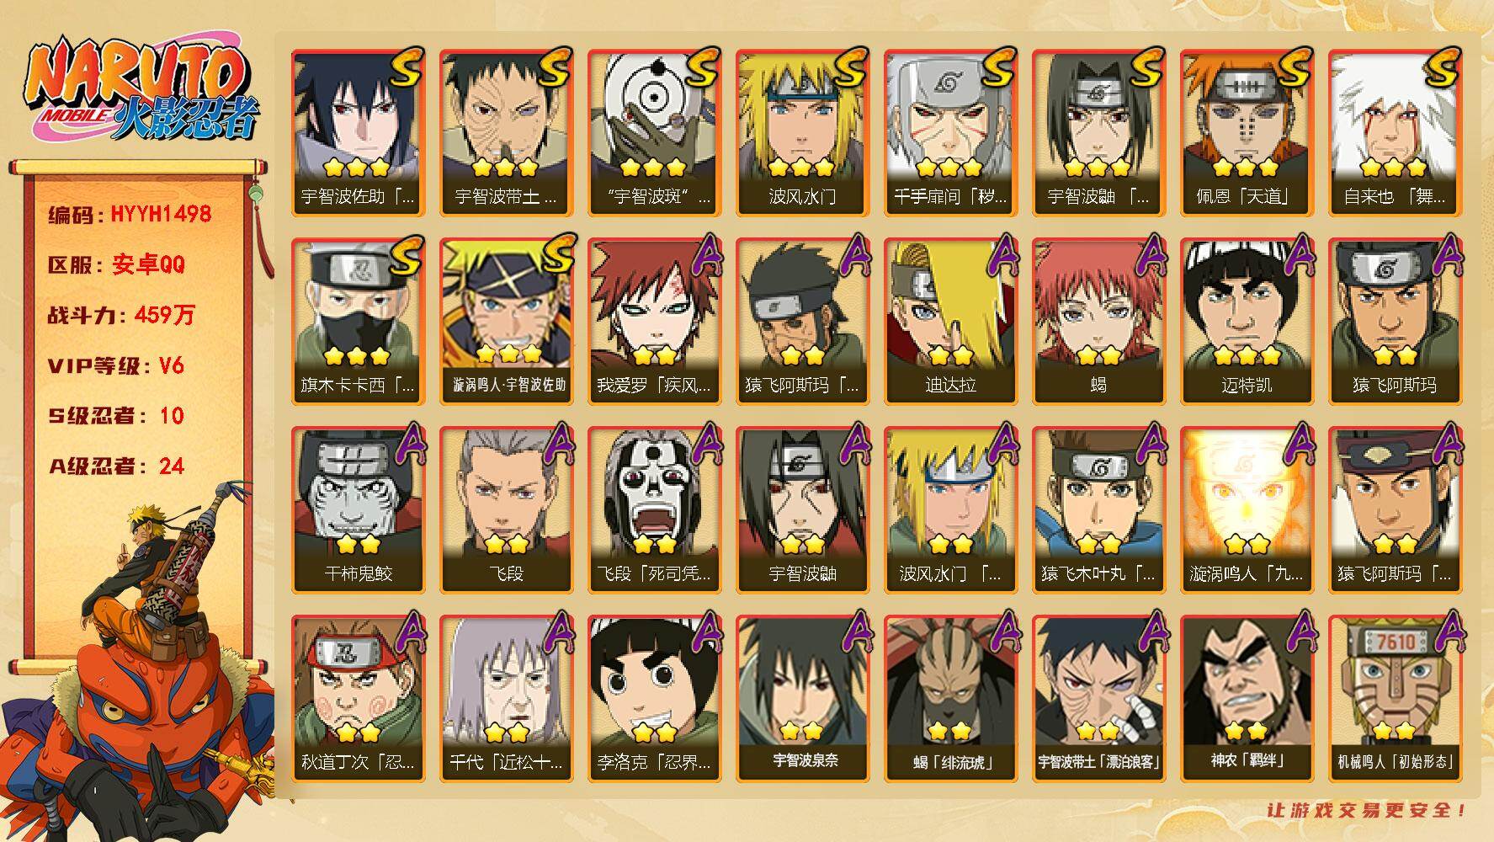The height and width of the screenshot is (842, 1494).
Task: Click the 编码: HYYH1498 account code text
Action: coord(130,214)
